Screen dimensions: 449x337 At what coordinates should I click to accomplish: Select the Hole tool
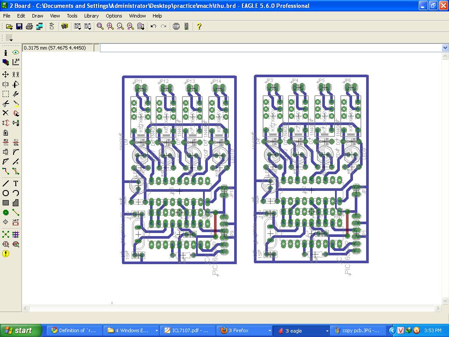[5, 222]
